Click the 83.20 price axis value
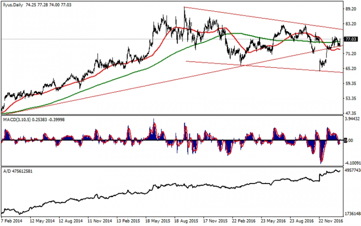 [351, 24]
